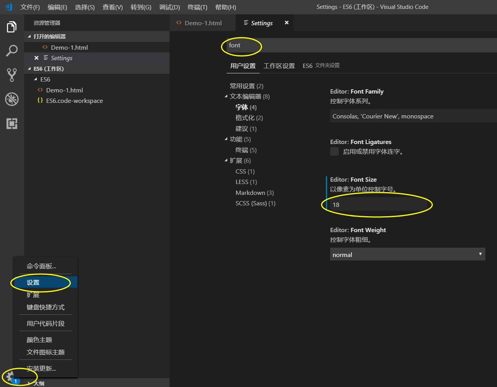
Task: Select the CSS (1) settings category
Action: click(245, 171)
